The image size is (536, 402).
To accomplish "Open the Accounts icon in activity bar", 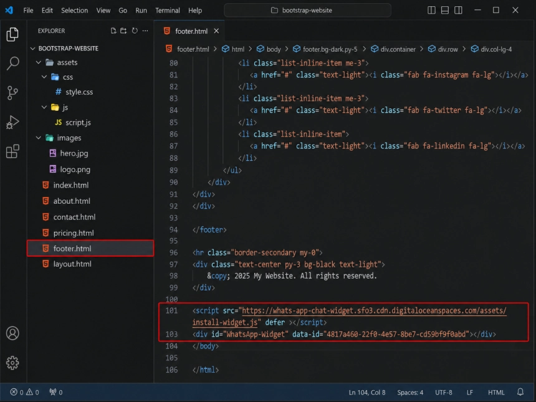I will pos(12,333).
